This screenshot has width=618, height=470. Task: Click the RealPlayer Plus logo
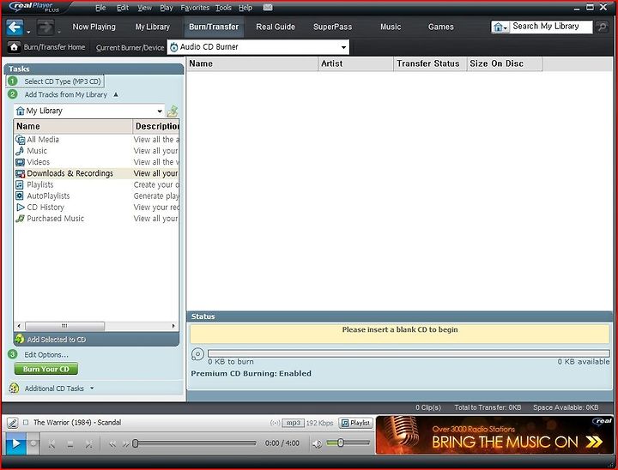[x=34, y=8]
